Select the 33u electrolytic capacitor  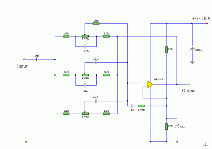point(177,127)
